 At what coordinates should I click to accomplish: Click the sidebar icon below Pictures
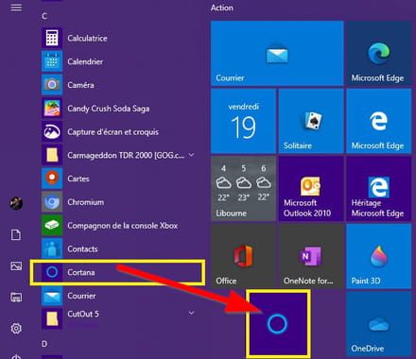coord(16,297)
